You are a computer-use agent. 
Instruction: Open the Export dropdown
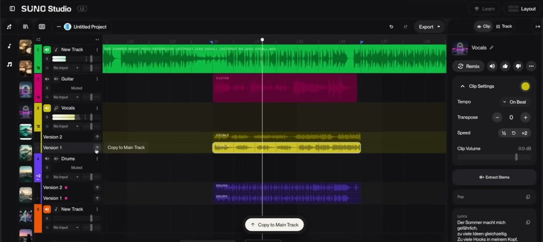429,27
